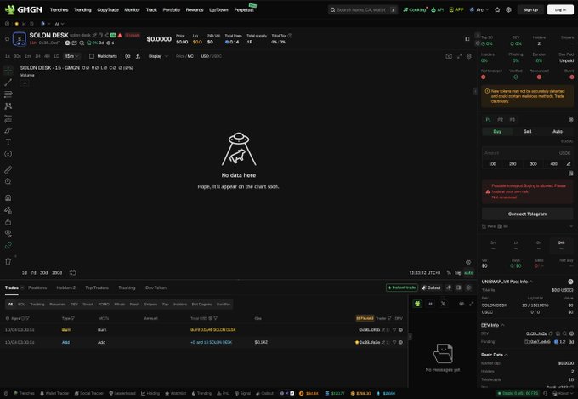
Task: Click the Log In button
Action: tap(560, 10)
